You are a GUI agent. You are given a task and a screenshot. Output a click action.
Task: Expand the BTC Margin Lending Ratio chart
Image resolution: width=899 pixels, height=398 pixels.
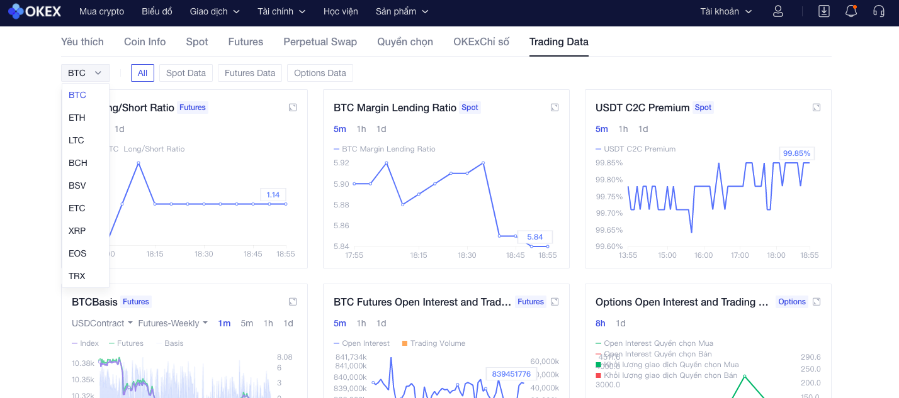pyautogui.click(x=555, y=108)
